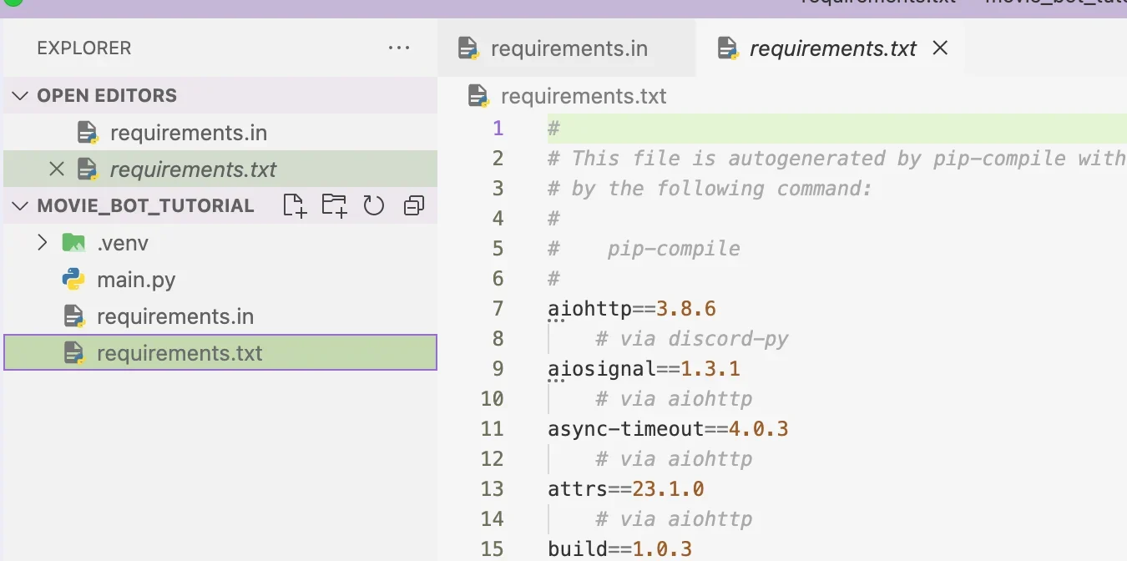Click line number 15 in the gutter
1127x561 pixels.
(493, 548)
